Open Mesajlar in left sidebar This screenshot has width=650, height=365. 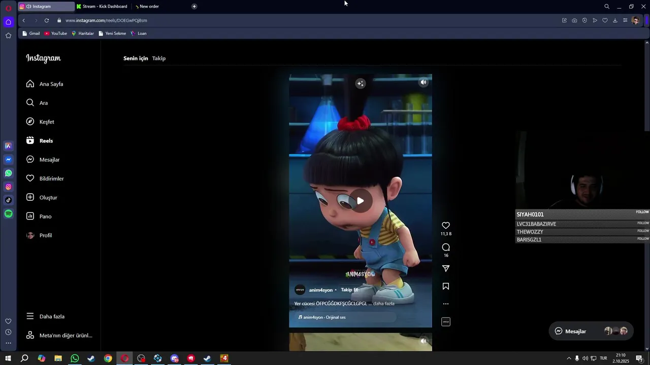(x=43, y=160)
